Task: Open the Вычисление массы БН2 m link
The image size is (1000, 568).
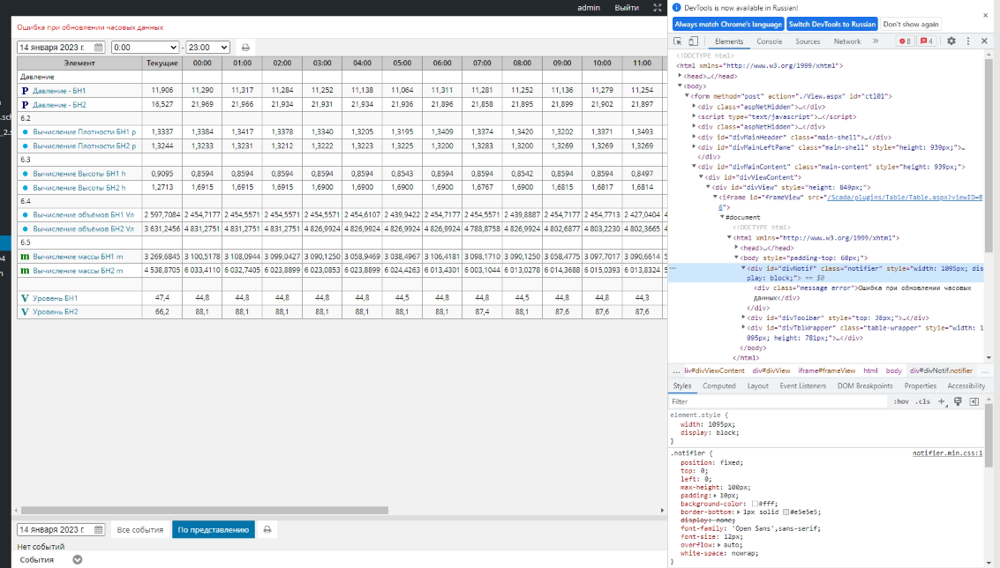Action: 78,270
